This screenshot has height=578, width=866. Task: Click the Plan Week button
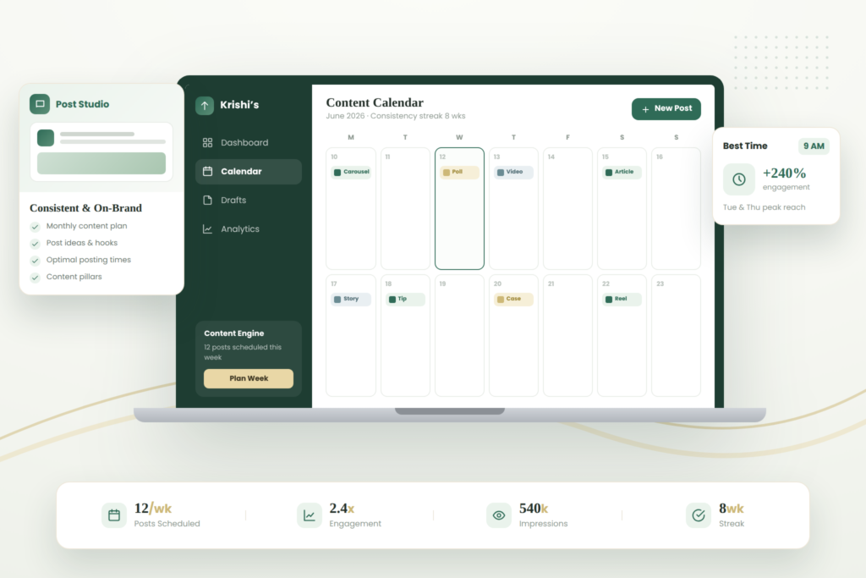pos(249,378)
